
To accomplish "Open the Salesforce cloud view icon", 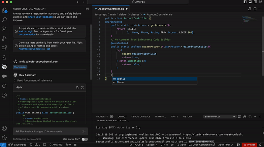I will click(x=4, y=76).
